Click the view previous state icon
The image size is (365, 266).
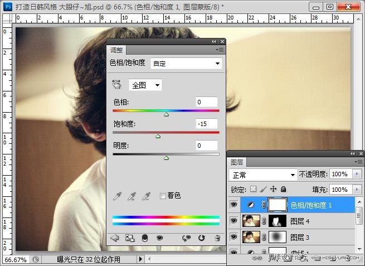click(x=186, y=238)
